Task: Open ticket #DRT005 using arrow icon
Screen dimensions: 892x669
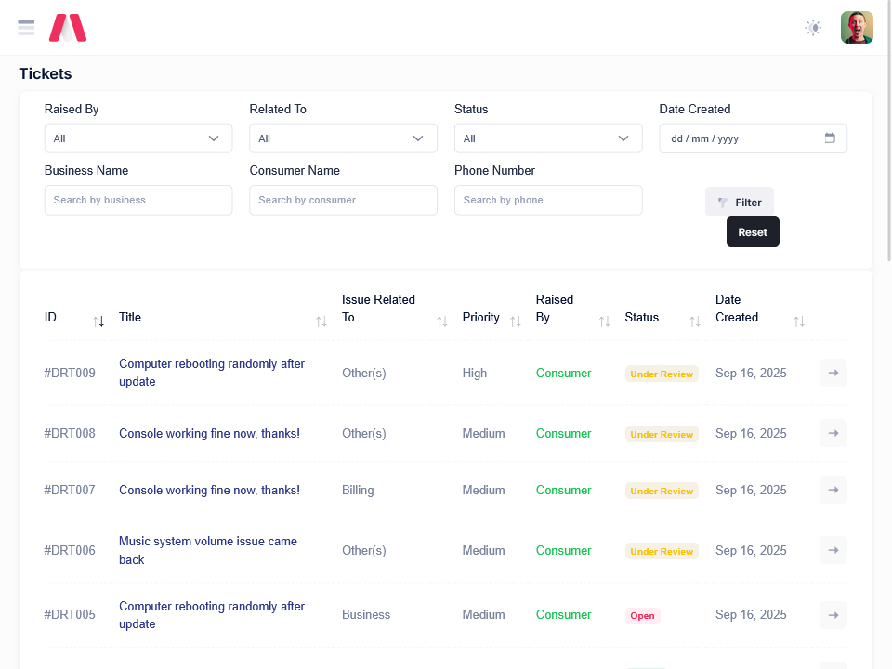Action: pyautogui.click(x=833, y=614)
